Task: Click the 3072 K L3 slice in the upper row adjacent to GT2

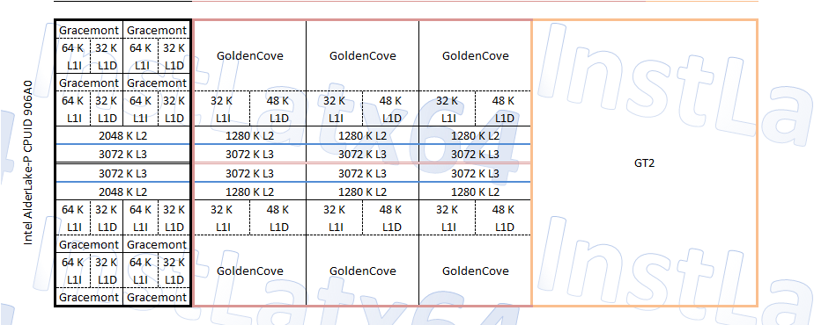Action: (476, 154)
